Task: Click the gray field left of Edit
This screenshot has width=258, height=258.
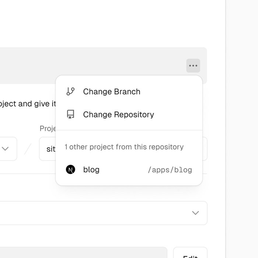Action: tap(81, 253)
